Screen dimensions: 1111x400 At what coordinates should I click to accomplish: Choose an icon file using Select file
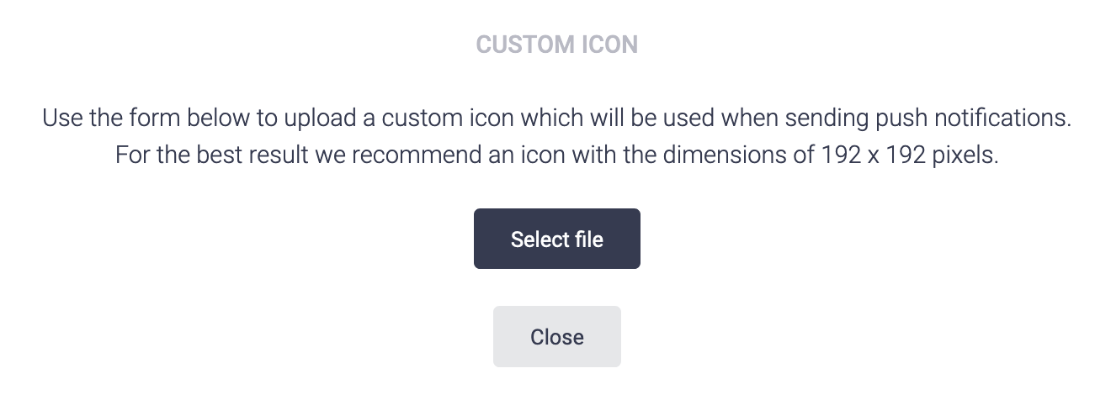click(556, 239)
